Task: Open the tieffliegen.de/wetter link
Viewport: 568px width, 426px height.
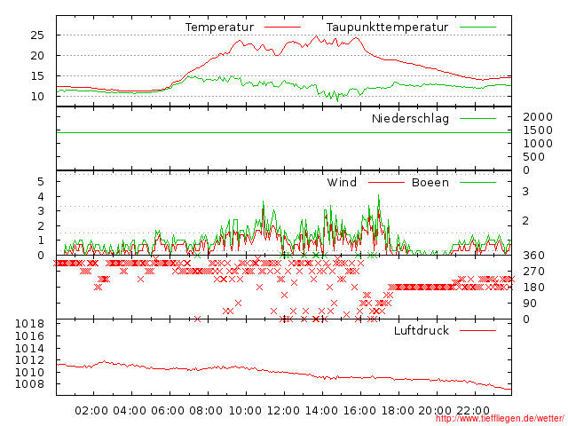Action: pos(500,419)
